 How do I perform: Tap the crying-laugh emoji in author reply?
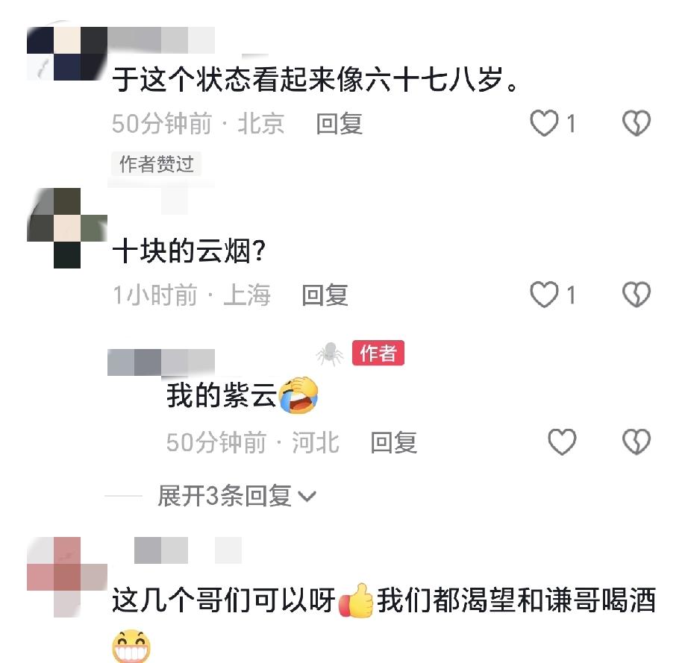point(298,395)
